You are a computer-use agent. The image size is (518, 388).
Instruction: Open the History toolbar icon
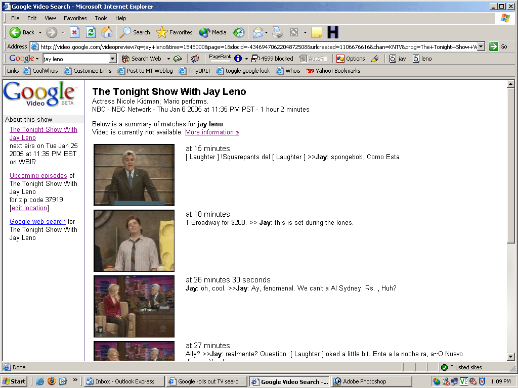[239, 32]
